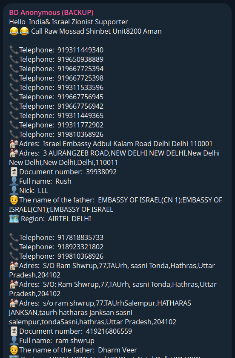Click the house icon beside Israel Embassy address
Image resolution: width=235 pixels, height=358 pixels.
14,144
